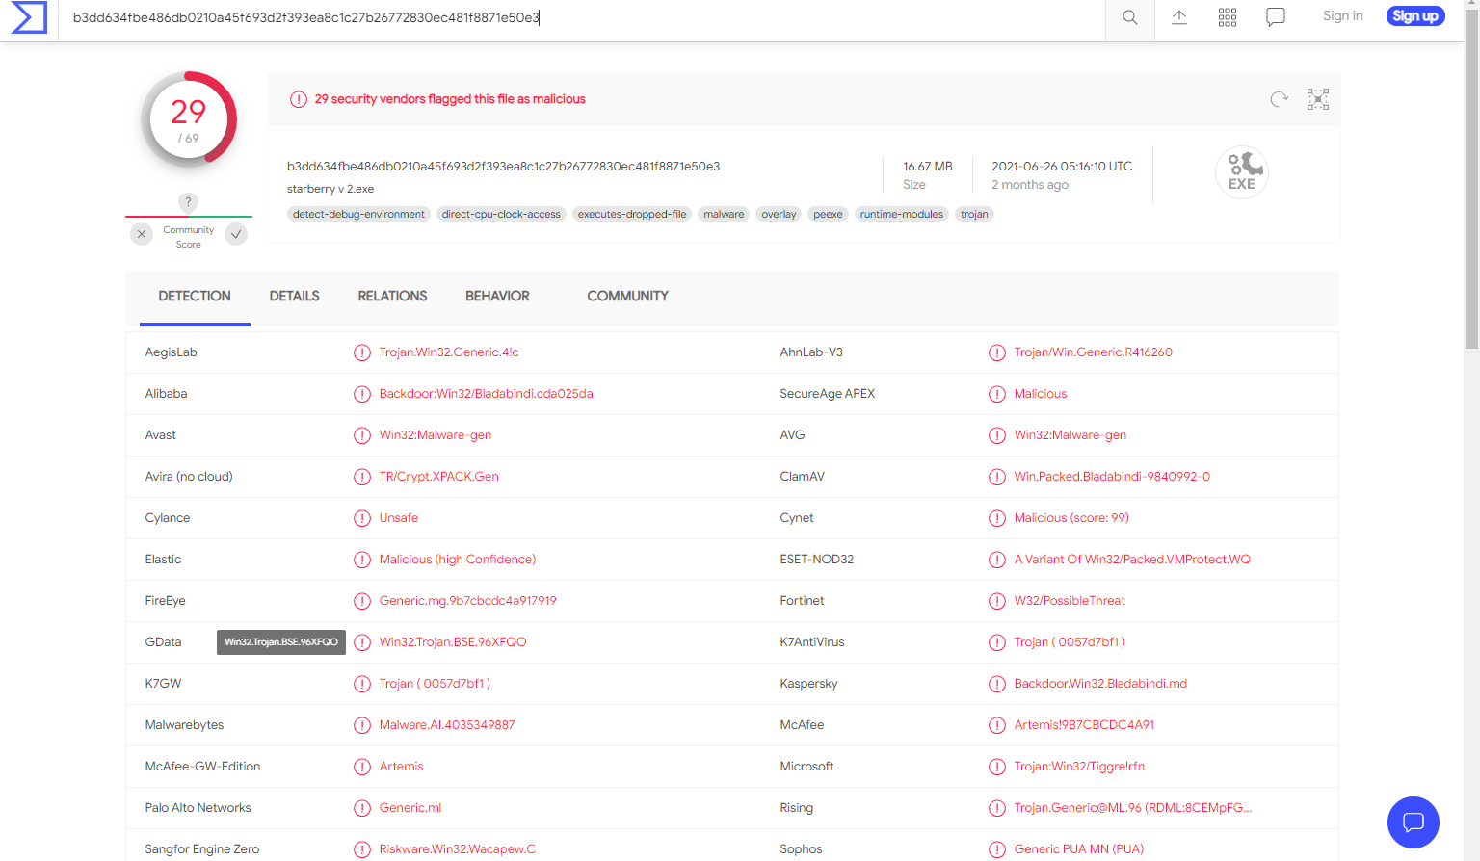This screenshot has height=861, width=1480.
Task: Click the starberry v 2.exe filename
Action: click(330, 190)
